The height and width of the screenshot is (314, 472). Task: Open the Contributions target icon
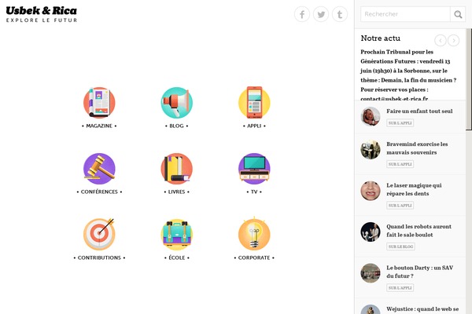point(99,235)
